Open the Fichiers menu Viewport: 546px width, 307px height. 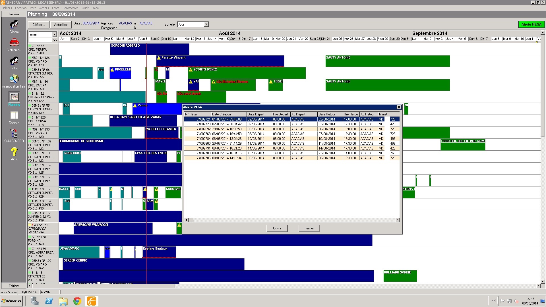click(x=7, y=8)
